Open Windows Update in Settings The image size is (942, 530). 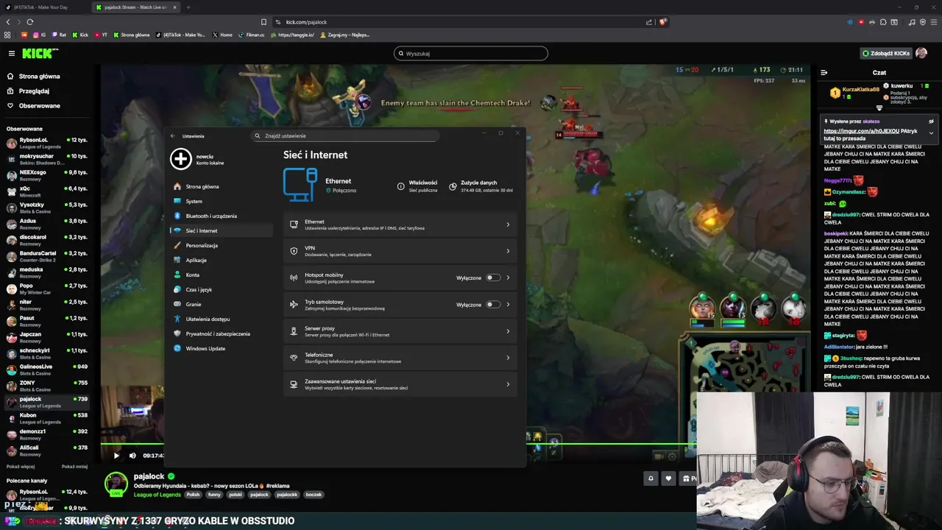(221, 348)
